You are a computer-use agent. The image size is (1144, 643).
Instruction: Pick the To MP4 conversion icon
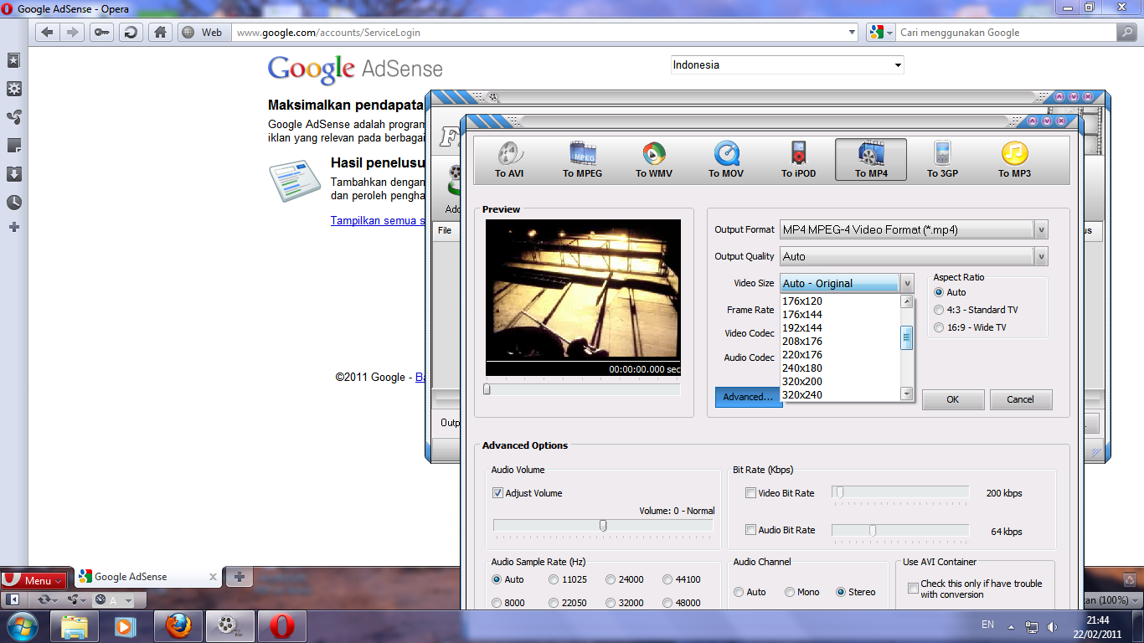click(x=871, y=160)
